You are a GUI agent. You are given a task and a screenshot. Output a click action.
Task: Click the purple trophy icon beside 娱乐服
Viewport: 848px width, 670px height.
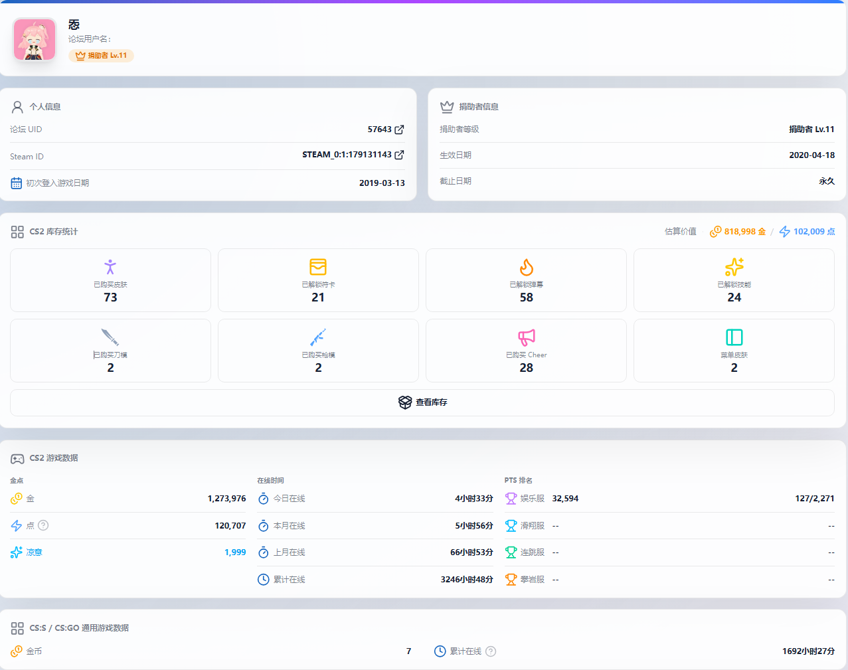click(511, 499)
